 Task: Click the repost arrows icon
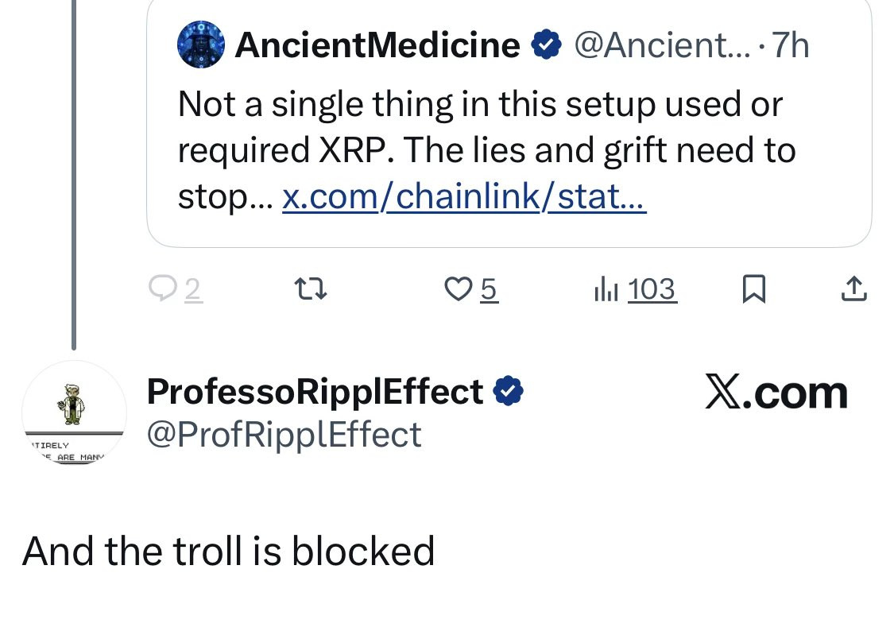tap(311, 289)
